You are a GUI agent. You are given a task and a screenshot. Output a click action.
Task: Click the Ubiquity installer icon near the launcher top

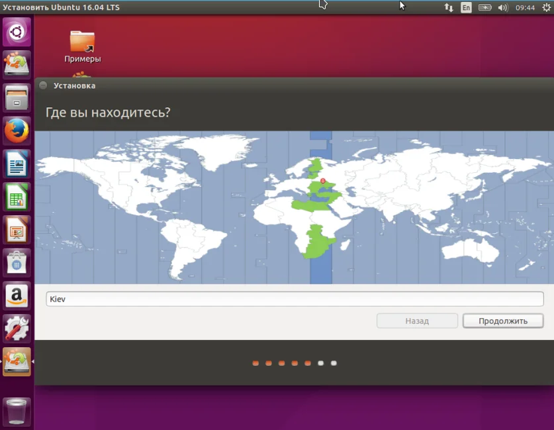(x=17, y=65)
